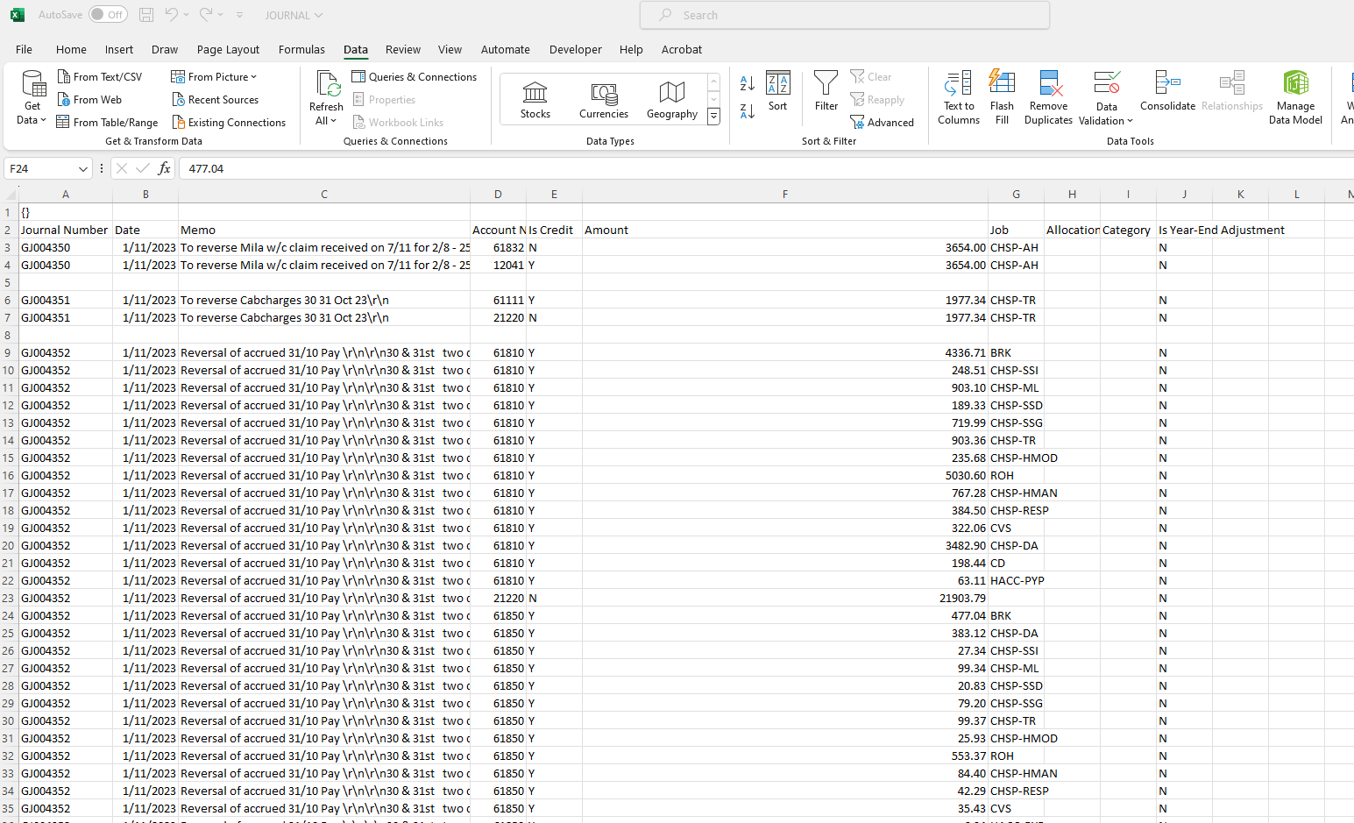1354x823 pixels.
Task: Convert selection to Stocks data type
Action: coord(535,99)
